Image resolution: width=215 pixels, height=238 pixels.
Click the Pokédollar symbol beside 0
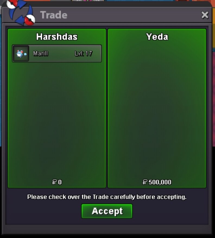tap(54, 182)
